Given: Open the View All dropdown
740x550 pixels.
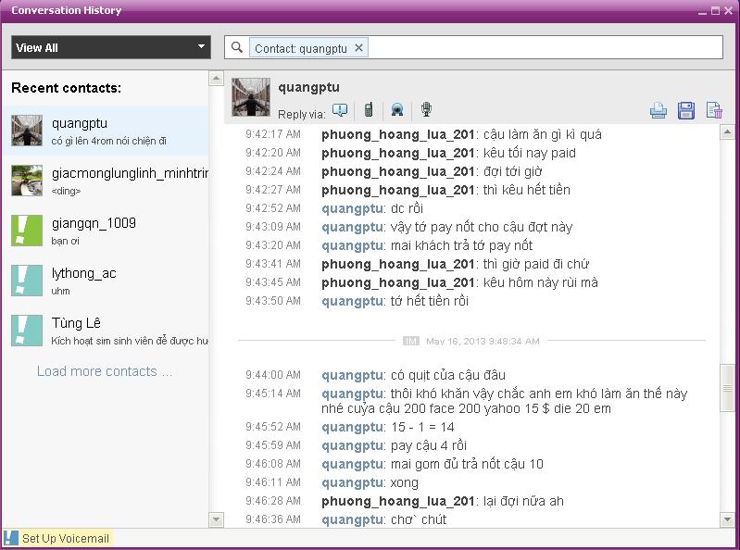Looking at the screenshot, I should (x=111, y=47).
